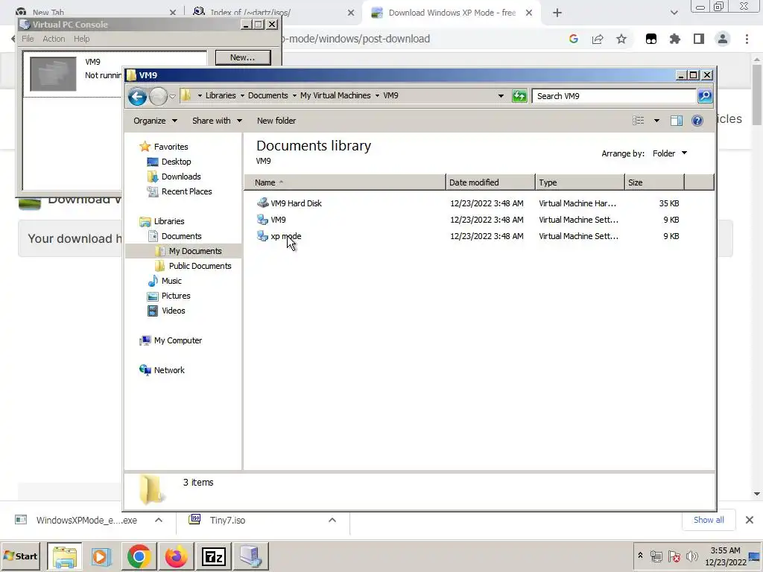Image resolution: width=763 pixels, height=572 pixels.
Task: Click the Search VM9 input field
Action: pyautogui.click(x=614, y=96)
